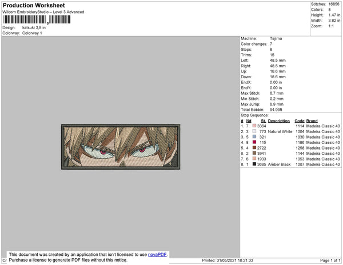Click the 'EndX:' label
343x265 pixels.
click(246, 82)
